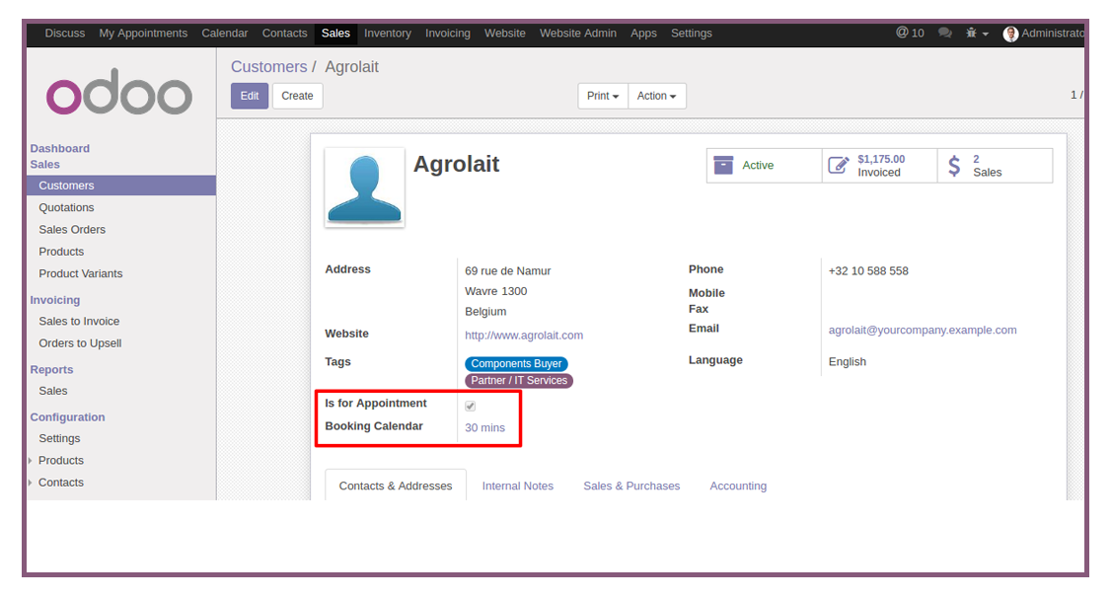
Task: Click the Edit button
Action: [250, 96]
